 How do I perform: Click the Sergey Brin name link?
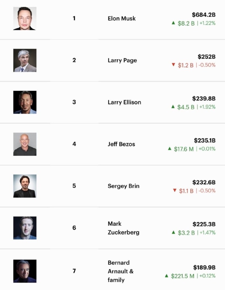(123, 186)
